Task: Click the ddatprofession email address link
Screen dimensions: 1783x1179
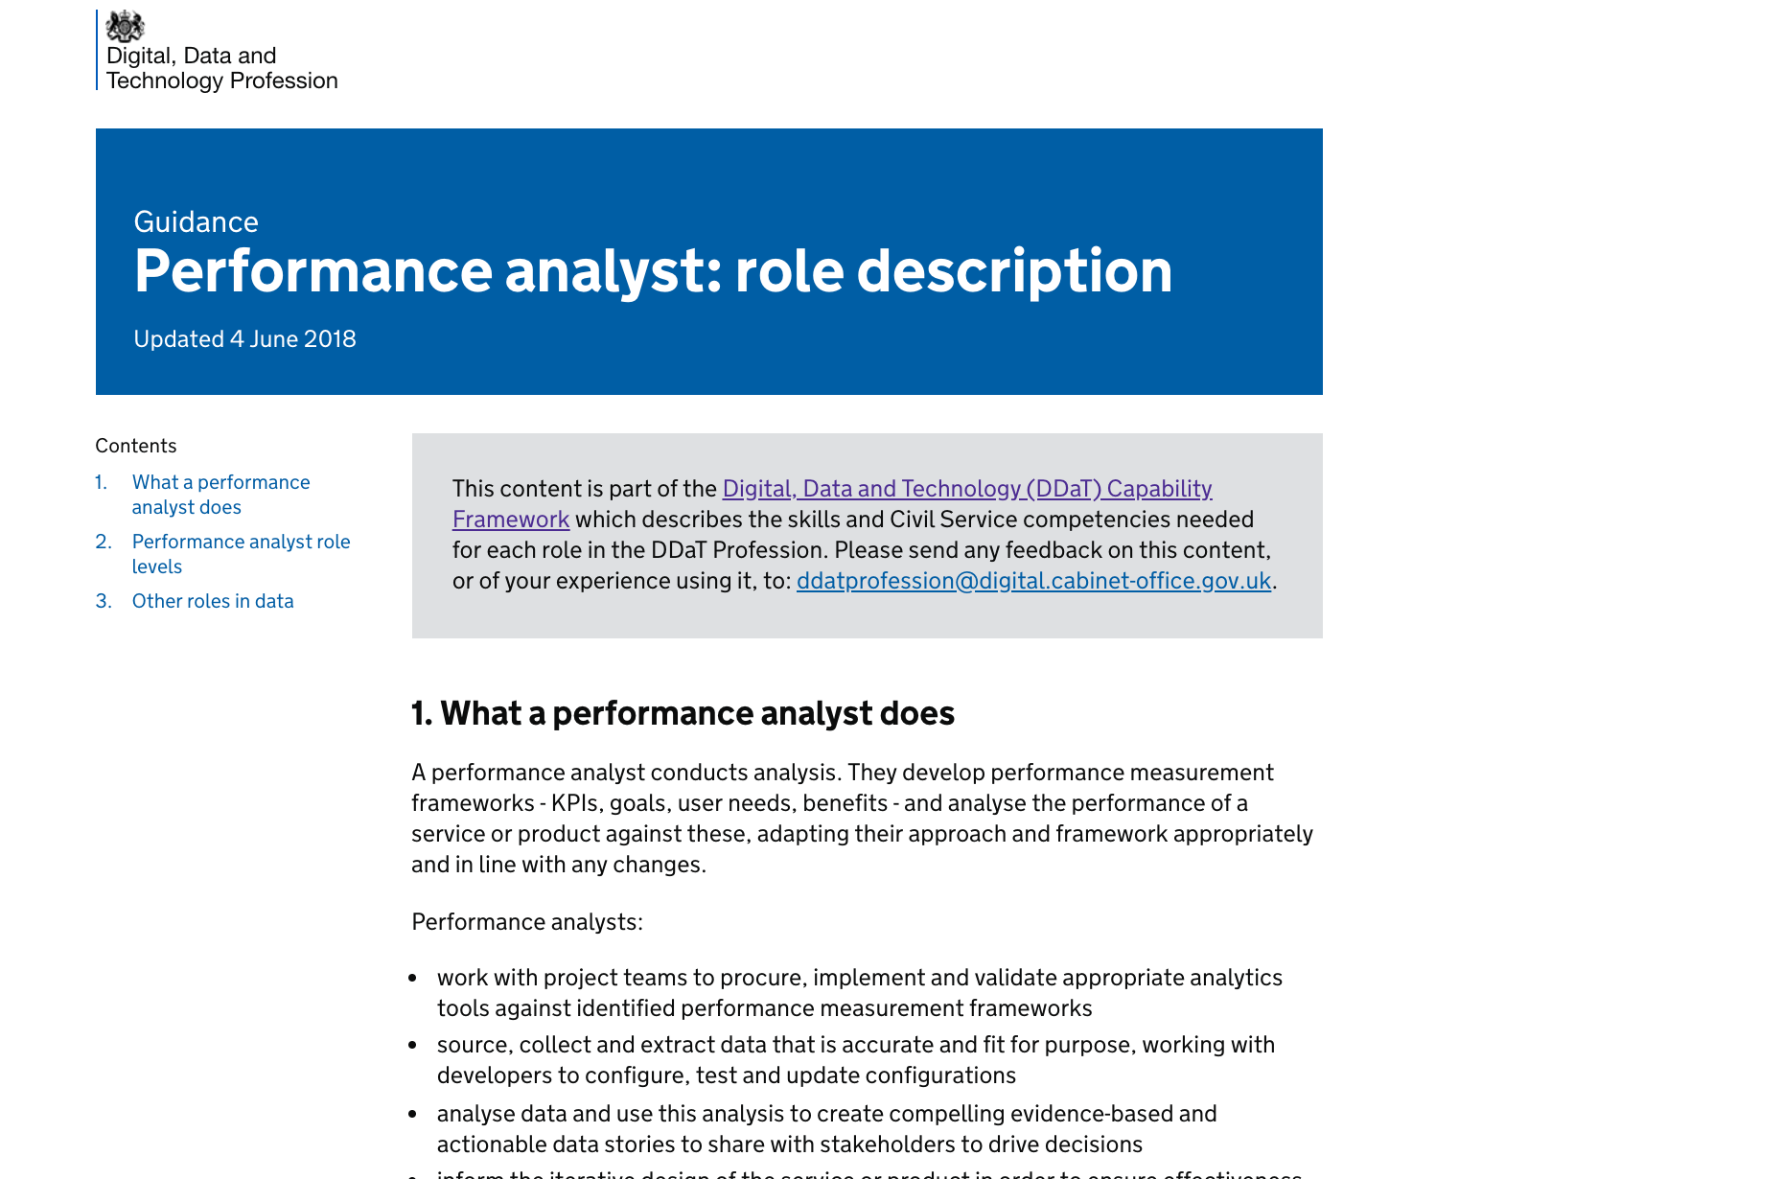Action: [1032, 581]
